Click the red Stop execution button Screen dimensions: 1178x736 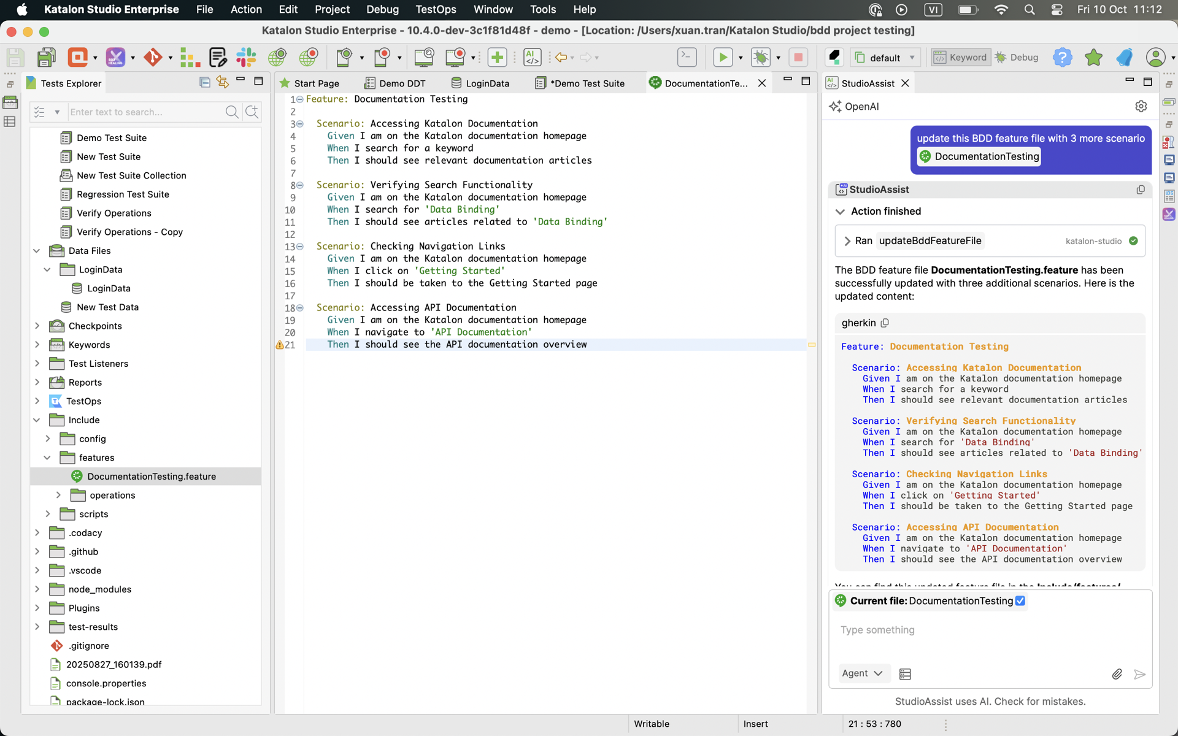[798, 57]
